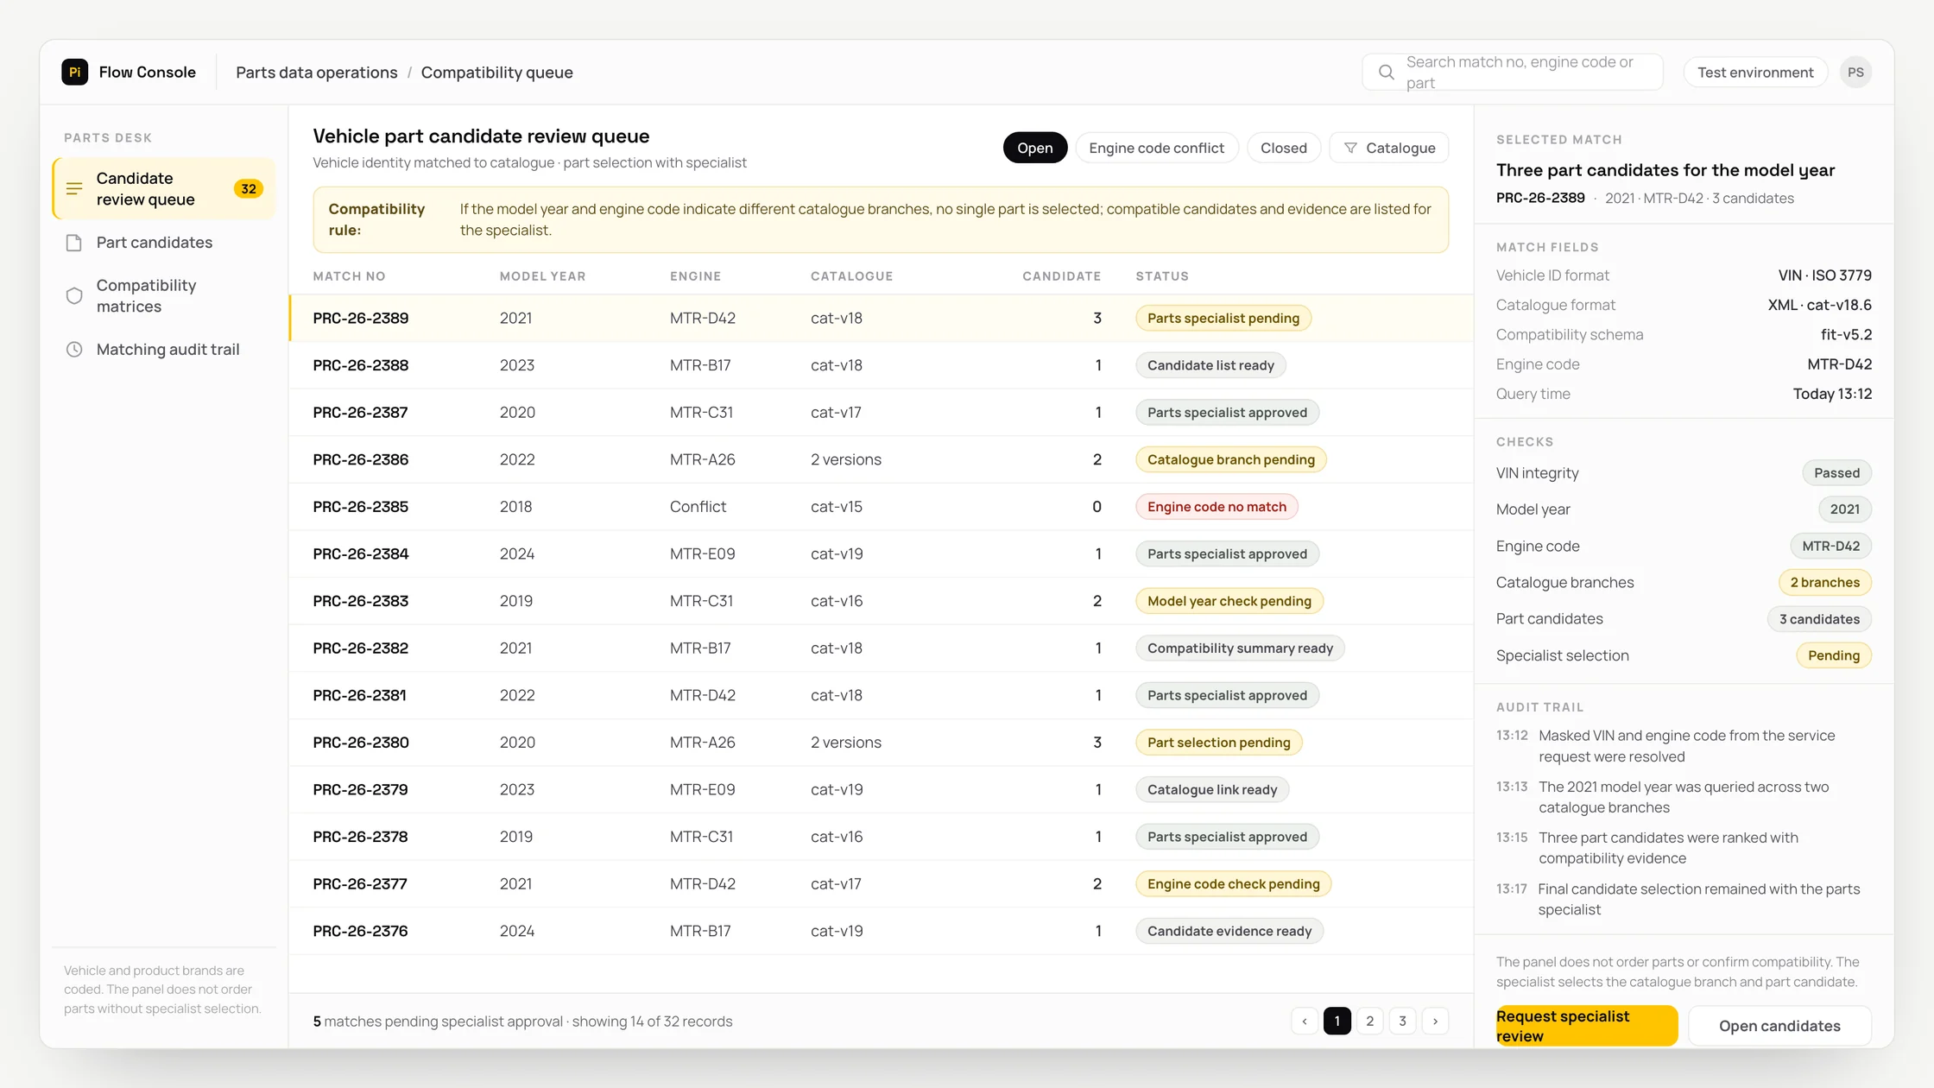The image size is (1934, 1088).
Task: Sort by MODEL YEAR column header
Action: coord(542,276)
